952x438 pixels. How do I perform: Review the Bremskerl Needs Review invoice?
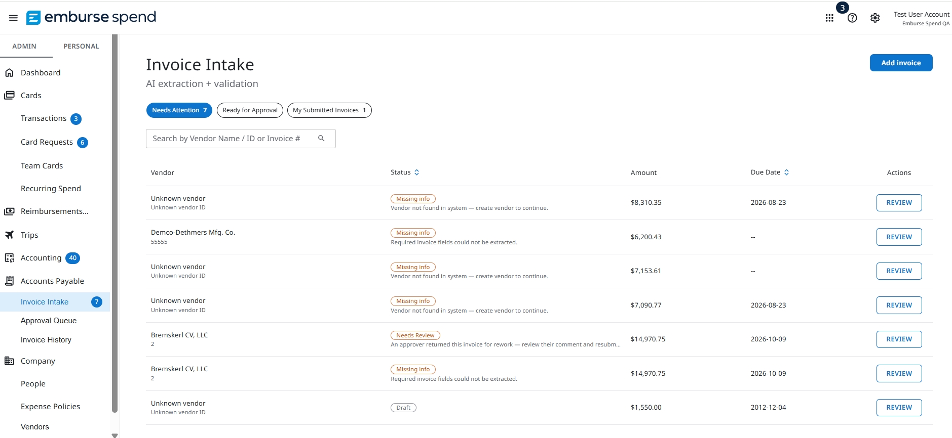click(x=899, y=339)
